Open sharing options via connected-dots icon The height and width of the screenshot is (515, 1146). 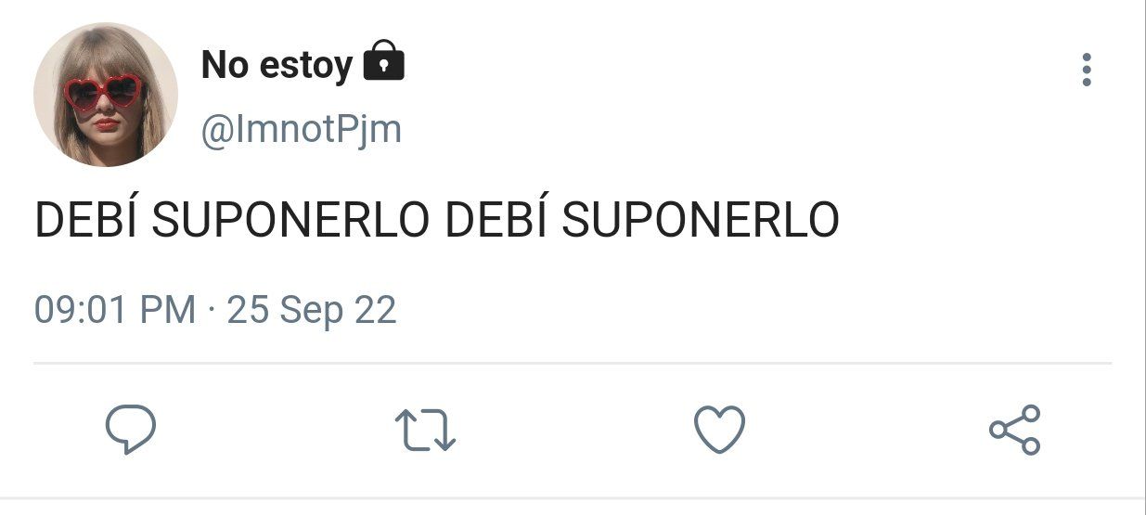click(1015, 430)
